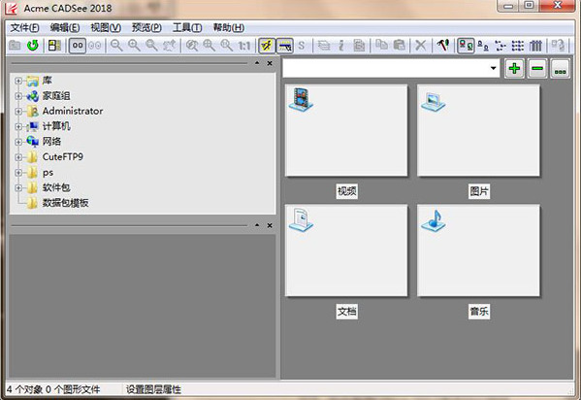Click the copy files toolbar icon
Screen dimensions: 581x400
pos(381,46)
